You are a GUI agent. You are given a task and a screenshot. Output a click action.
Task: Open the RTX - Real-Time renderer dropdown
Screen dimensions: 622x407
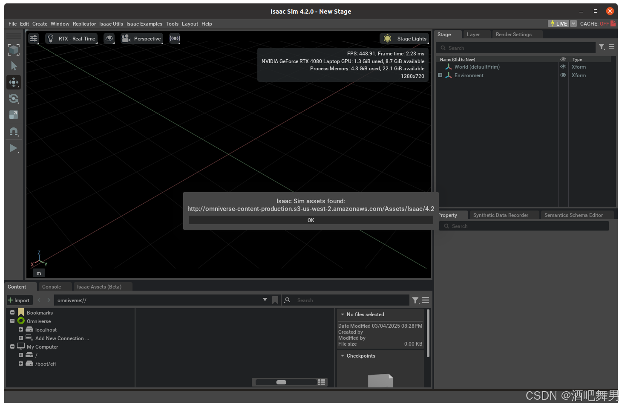point(72,39)
